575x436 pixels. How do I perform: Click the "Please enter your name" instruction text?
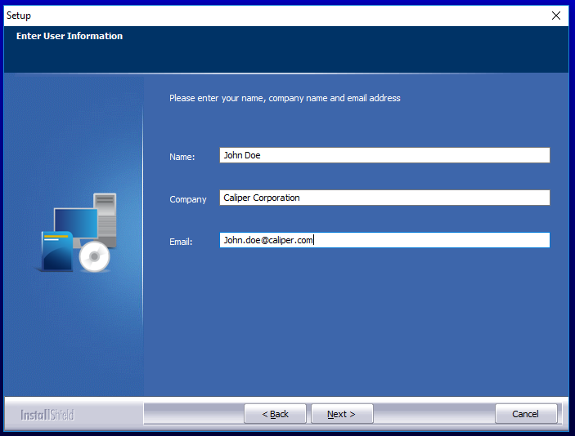(285, 98)
